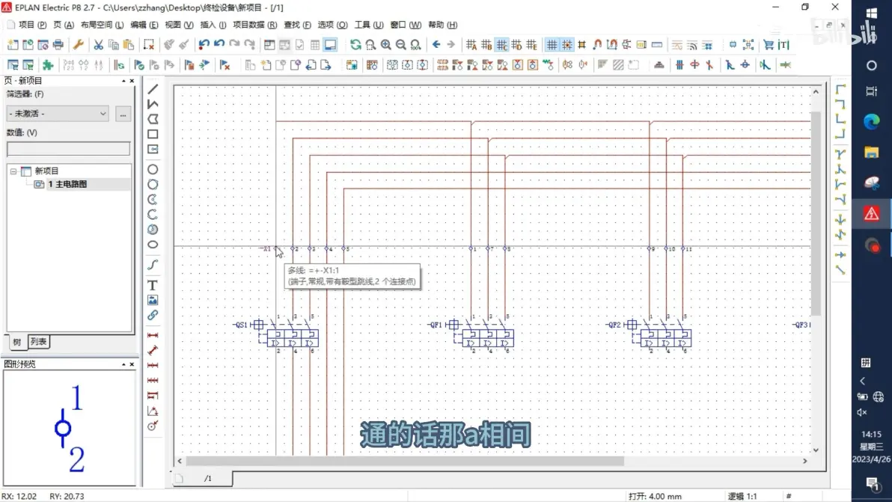Click the Print icon in the toolbar
This screenshot has height=502, width=892.
click(58, 44)
